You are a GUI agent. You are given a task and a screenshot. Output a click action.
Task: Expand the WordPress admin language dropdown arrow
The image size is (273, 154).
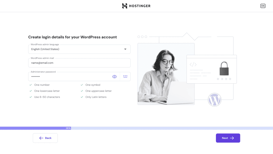(x=125, y=49)
